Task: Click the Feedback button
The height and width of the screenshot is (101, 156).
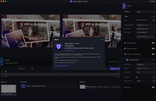Action: (153, 1)
